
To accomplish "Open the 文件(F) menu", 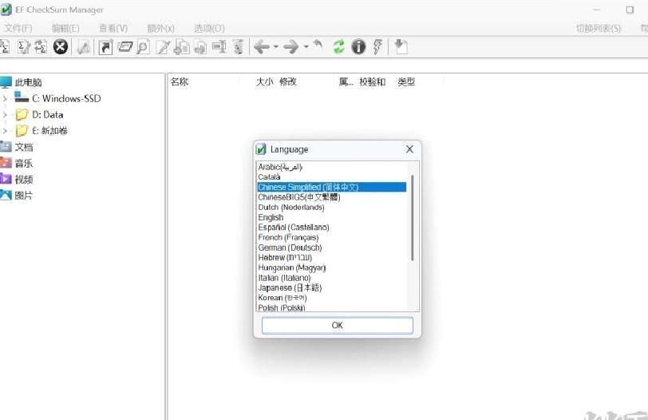I will coord(18,28).
